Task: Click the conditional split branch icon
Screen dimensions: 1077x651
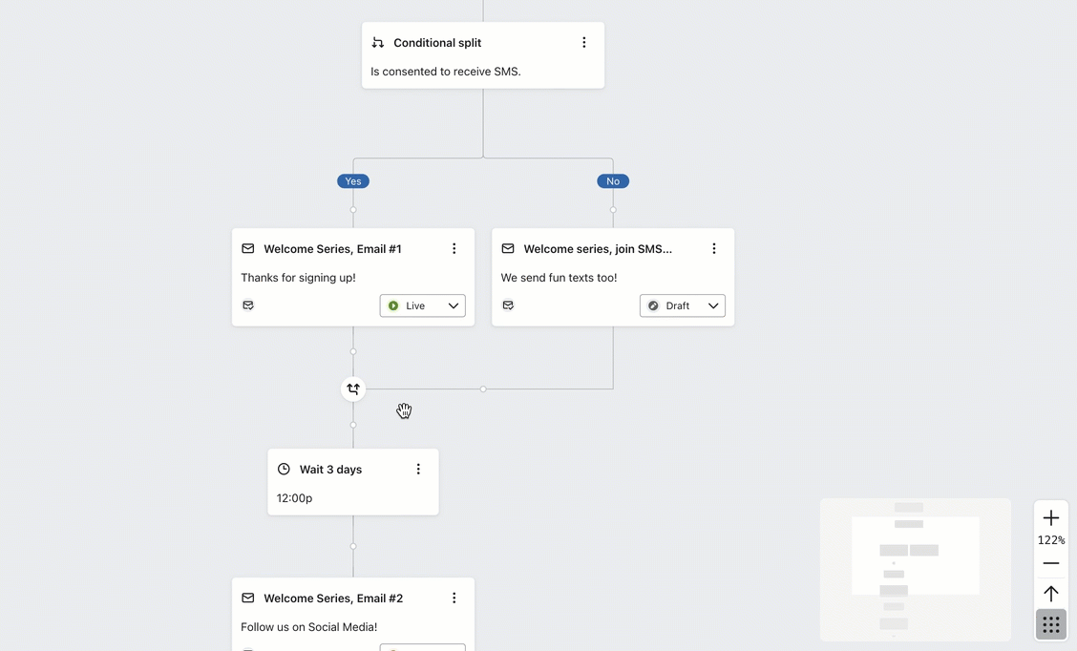Action: [377, 42]
